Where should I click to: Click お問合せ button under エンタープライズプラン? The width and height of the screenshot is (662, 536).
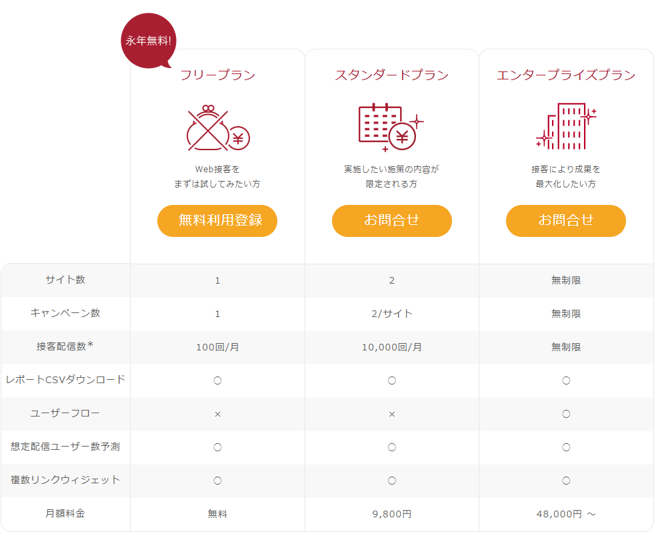pyautogui.click(x=566, y=220)
